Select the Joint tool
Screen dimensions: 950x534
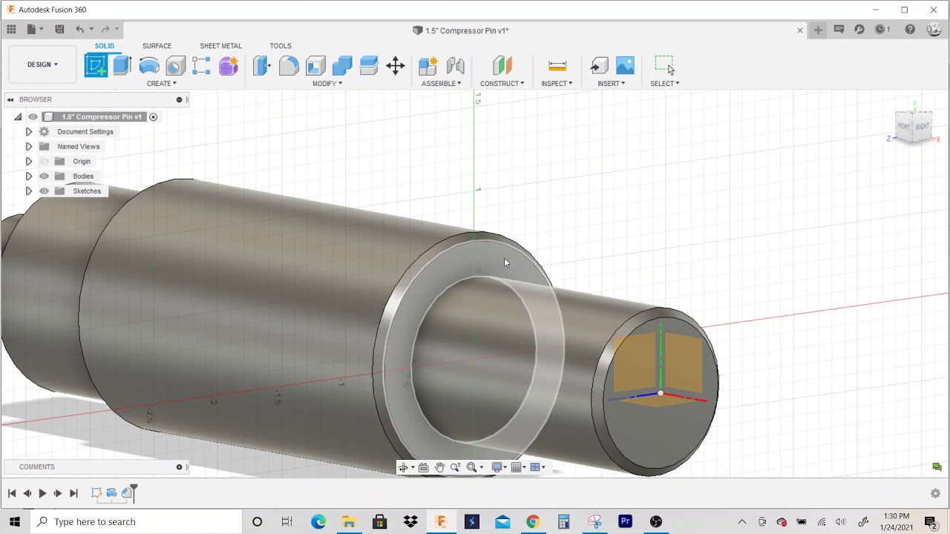point(455,65)
